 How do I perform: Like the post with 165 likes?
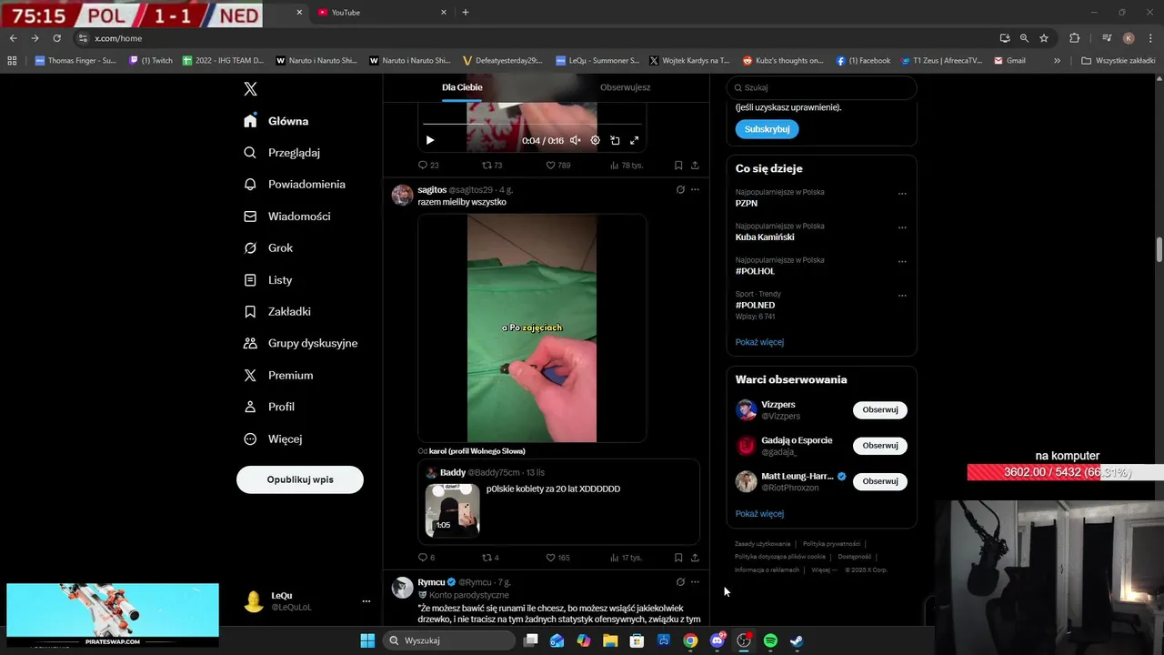click(x=558, y=558)
